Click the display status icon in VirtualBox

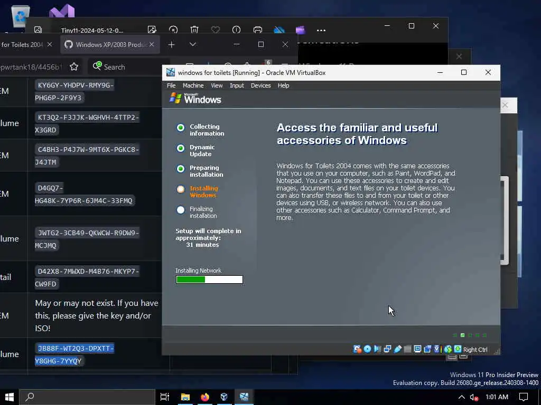pyautogui.click(x=417, y=349)
